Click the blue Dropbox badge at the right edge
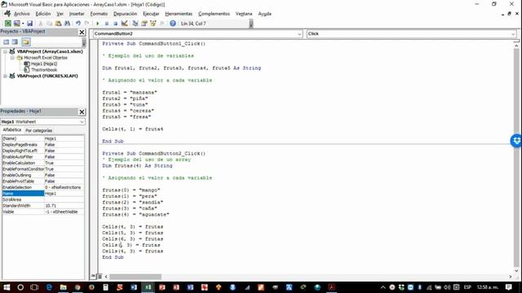 pyautogui.click(x=516, y=141)
